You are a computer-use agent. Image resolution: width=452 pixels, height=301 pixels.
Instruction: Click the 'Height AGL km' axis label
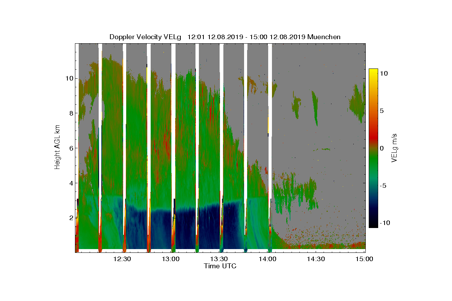click(57, 148)
